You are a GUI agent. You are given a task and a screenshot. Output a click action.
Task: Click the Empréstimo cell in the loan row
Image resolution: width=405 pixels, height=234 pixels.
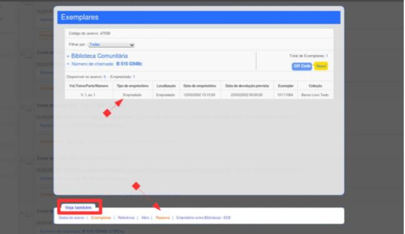132,95
